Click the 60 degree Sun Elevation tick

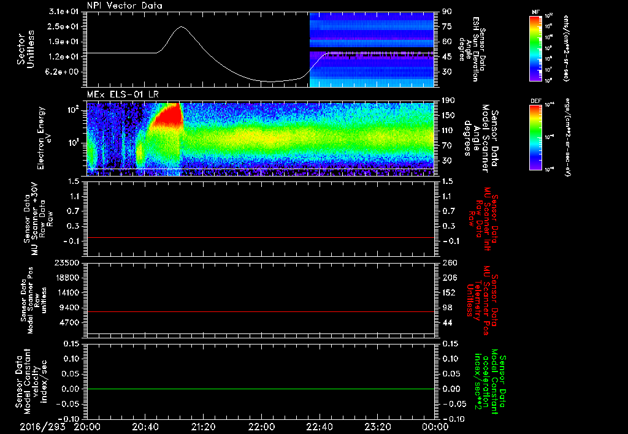(447, 42)
